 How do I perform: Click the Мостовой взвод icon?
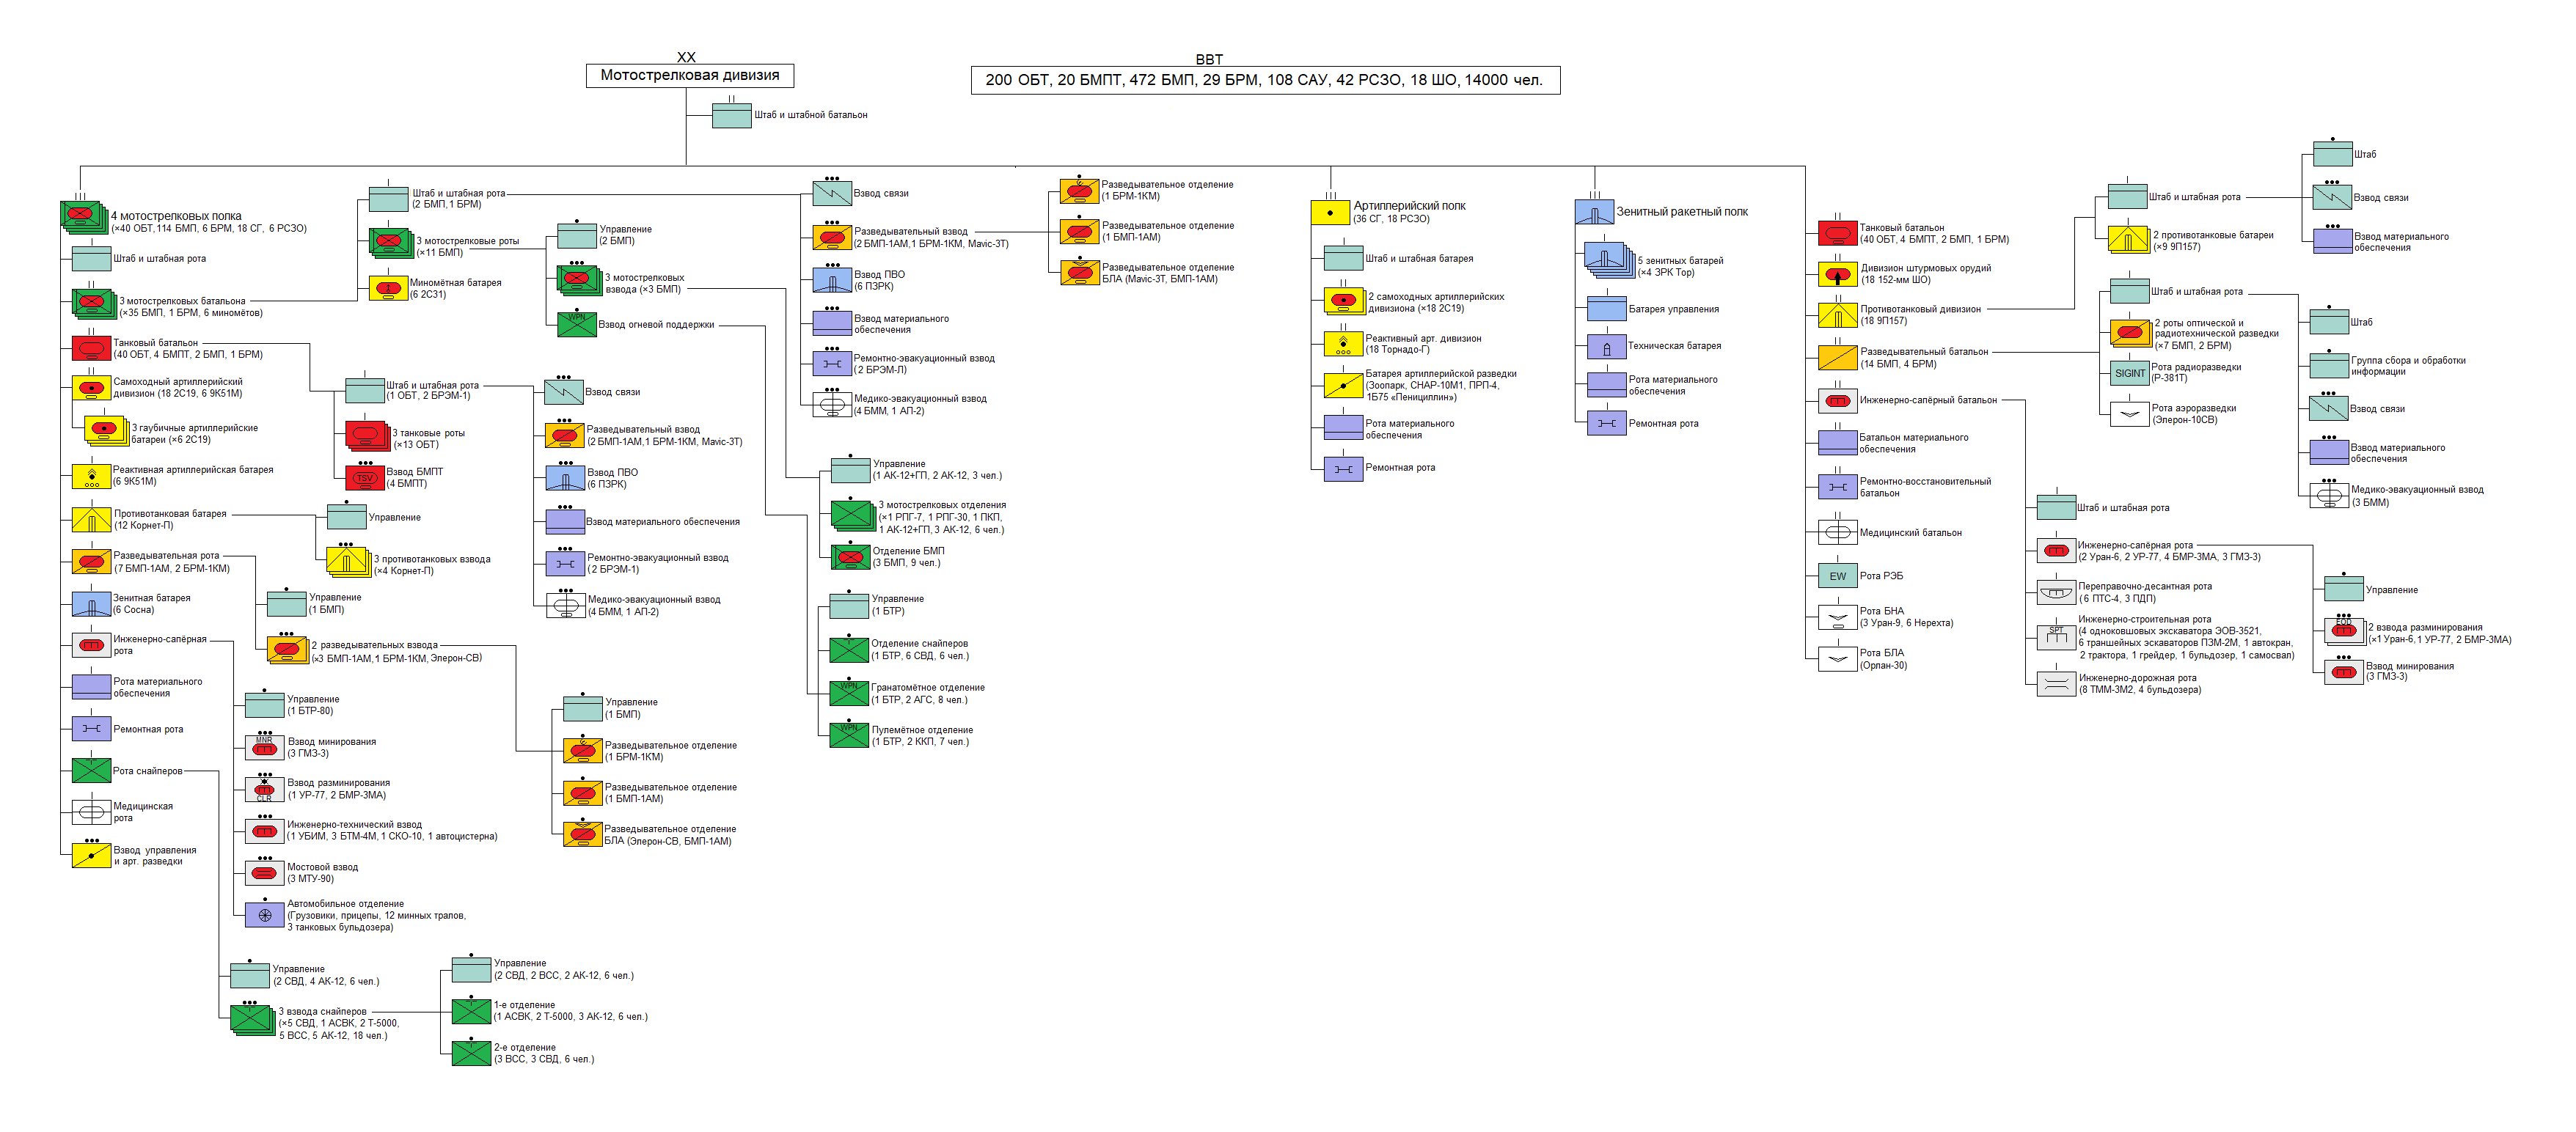click(x=265, y=872)
